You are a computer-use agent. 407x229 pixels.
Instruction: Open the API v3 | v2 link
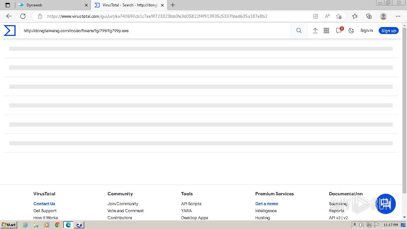[338, 218]
